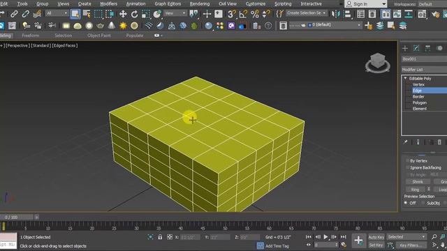Toggle the Angle Snap icon
The height and width of the screenshot is (251, 447).
pos(243,14)
